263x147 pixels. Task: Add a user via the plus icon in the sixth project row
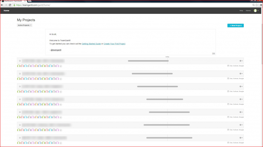[x=61, y=130]
